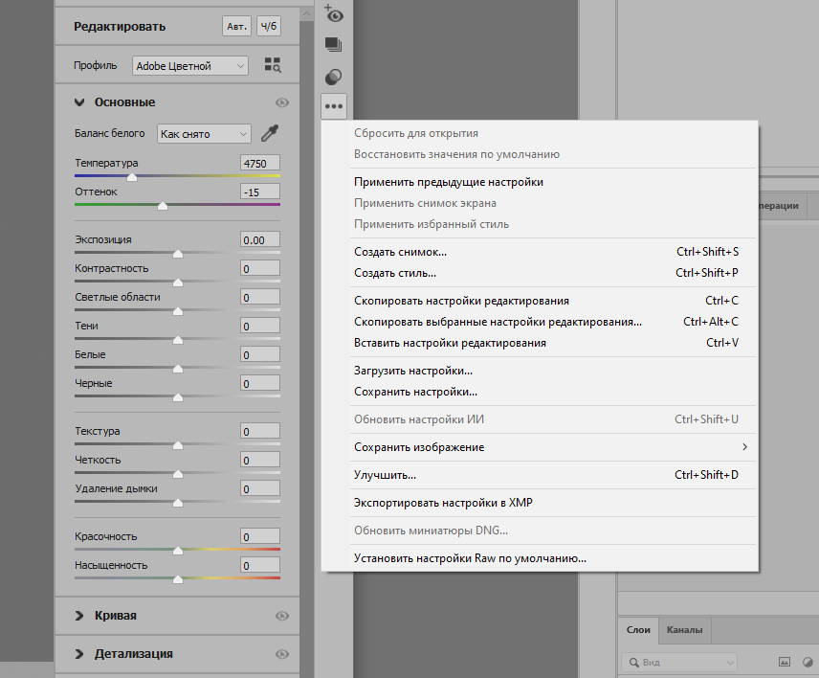Click the adjustment layer filter icon

(808, 662)
